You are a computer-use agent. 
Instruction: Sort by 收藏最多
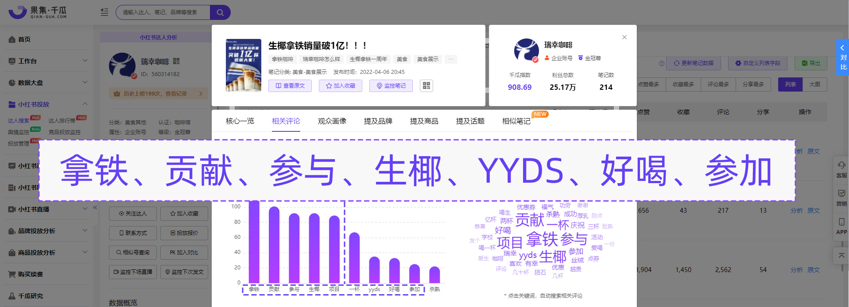click(x=683, y=84)
